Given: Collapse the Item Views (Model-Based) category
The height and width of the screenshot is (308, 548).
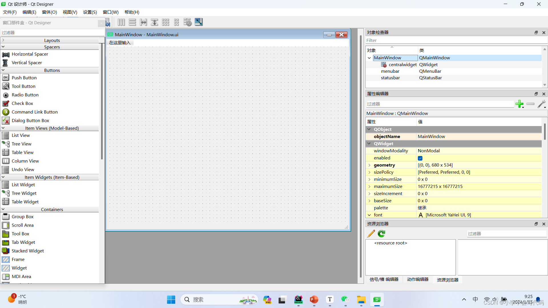Looking at the screenshot, I should [x=3, y=128].
